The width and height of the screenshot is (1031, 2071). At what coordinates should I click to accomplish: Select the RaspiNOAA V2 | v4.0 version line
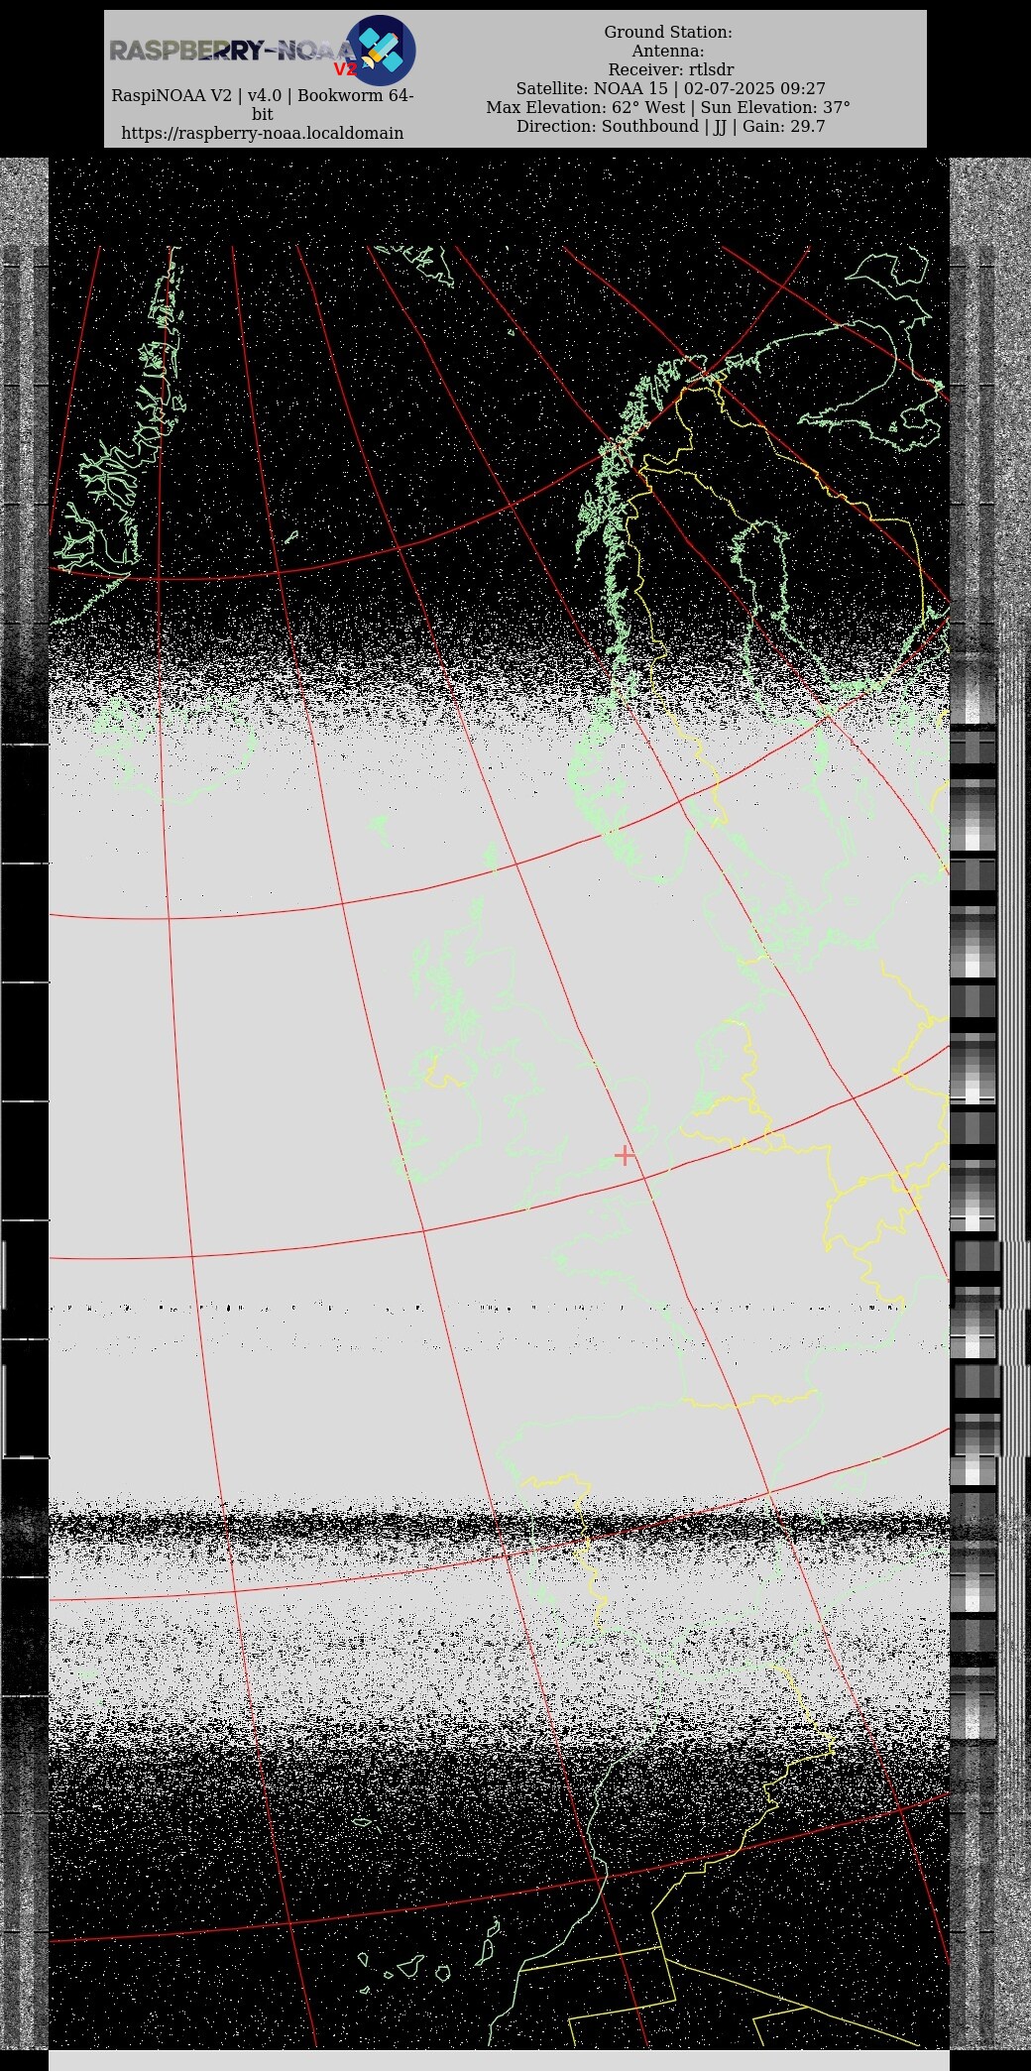tap(263, 104)
